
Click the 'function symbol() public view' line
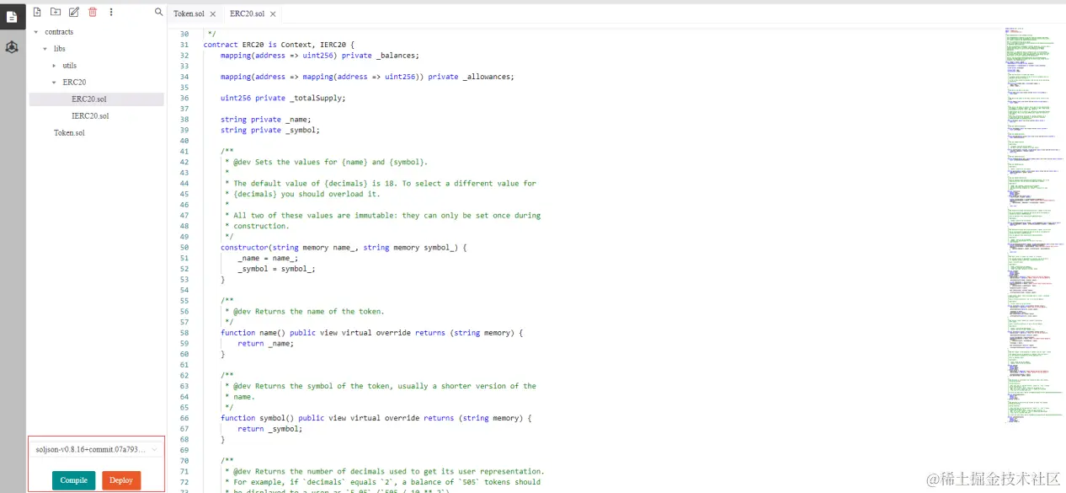click(x=376, y=418)
